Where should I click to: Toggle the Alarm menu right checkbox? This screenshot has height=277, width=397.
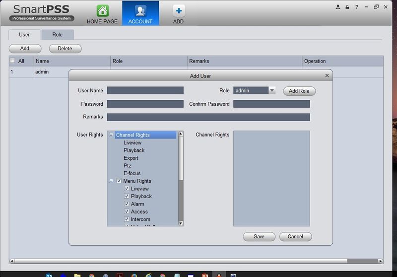(127, 204)
